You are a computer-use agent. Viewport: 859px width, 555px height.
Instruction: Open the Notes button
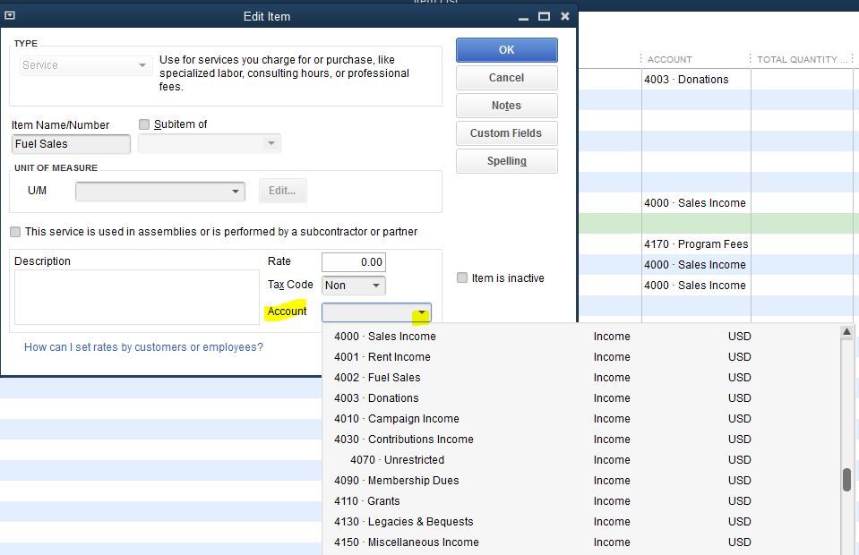tap(507, 106)
